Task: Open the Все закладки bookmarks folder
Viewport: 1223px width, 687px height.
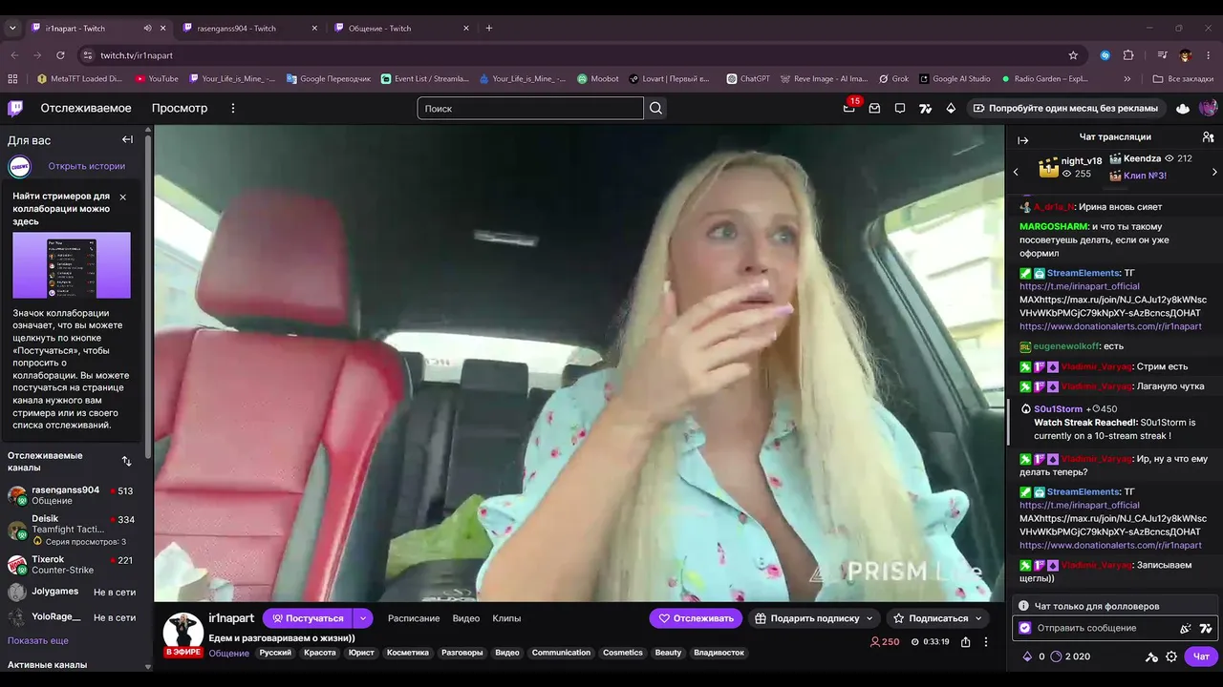Action: pos(1181,79)
